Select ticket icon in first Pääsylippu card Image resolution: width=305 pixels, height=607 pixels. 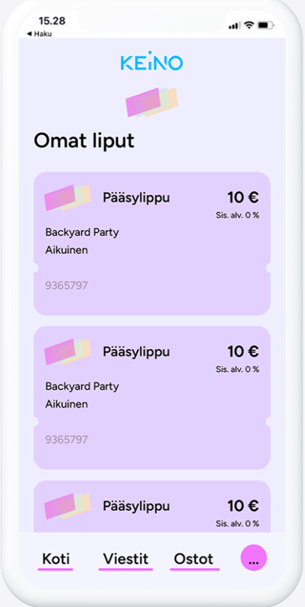(68, 198)
